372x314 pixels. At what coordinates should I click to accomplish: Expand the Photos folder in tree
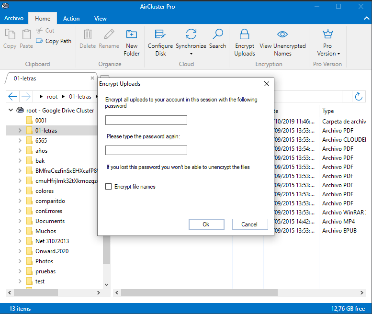20,261
